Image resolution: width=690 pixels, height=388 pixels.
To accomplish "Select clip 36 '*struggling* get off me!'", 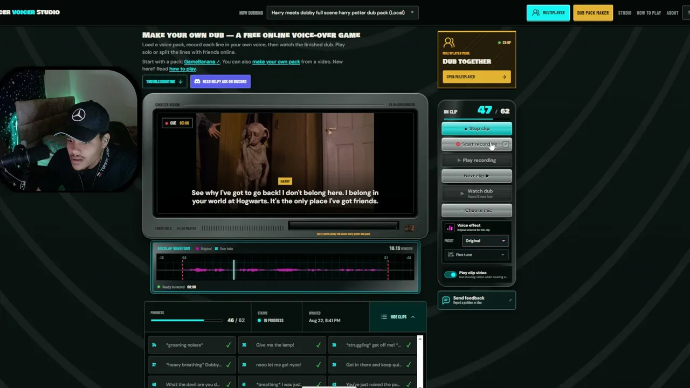I will [x=372, y=345].
